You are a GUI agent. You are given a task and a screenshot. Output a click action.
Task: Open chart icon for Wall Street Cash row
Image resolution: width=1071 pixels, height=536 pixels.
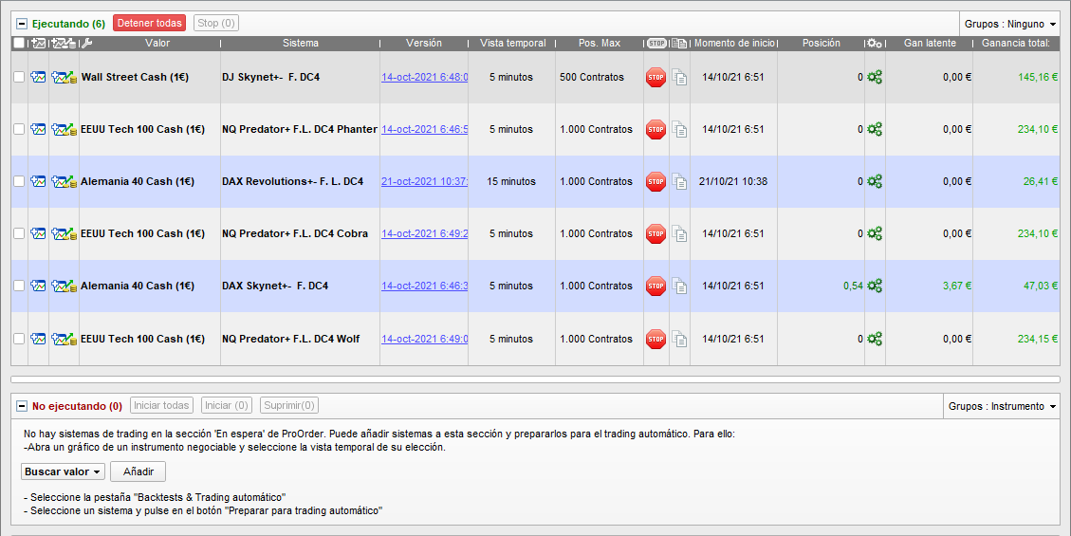tap(38, 77)
